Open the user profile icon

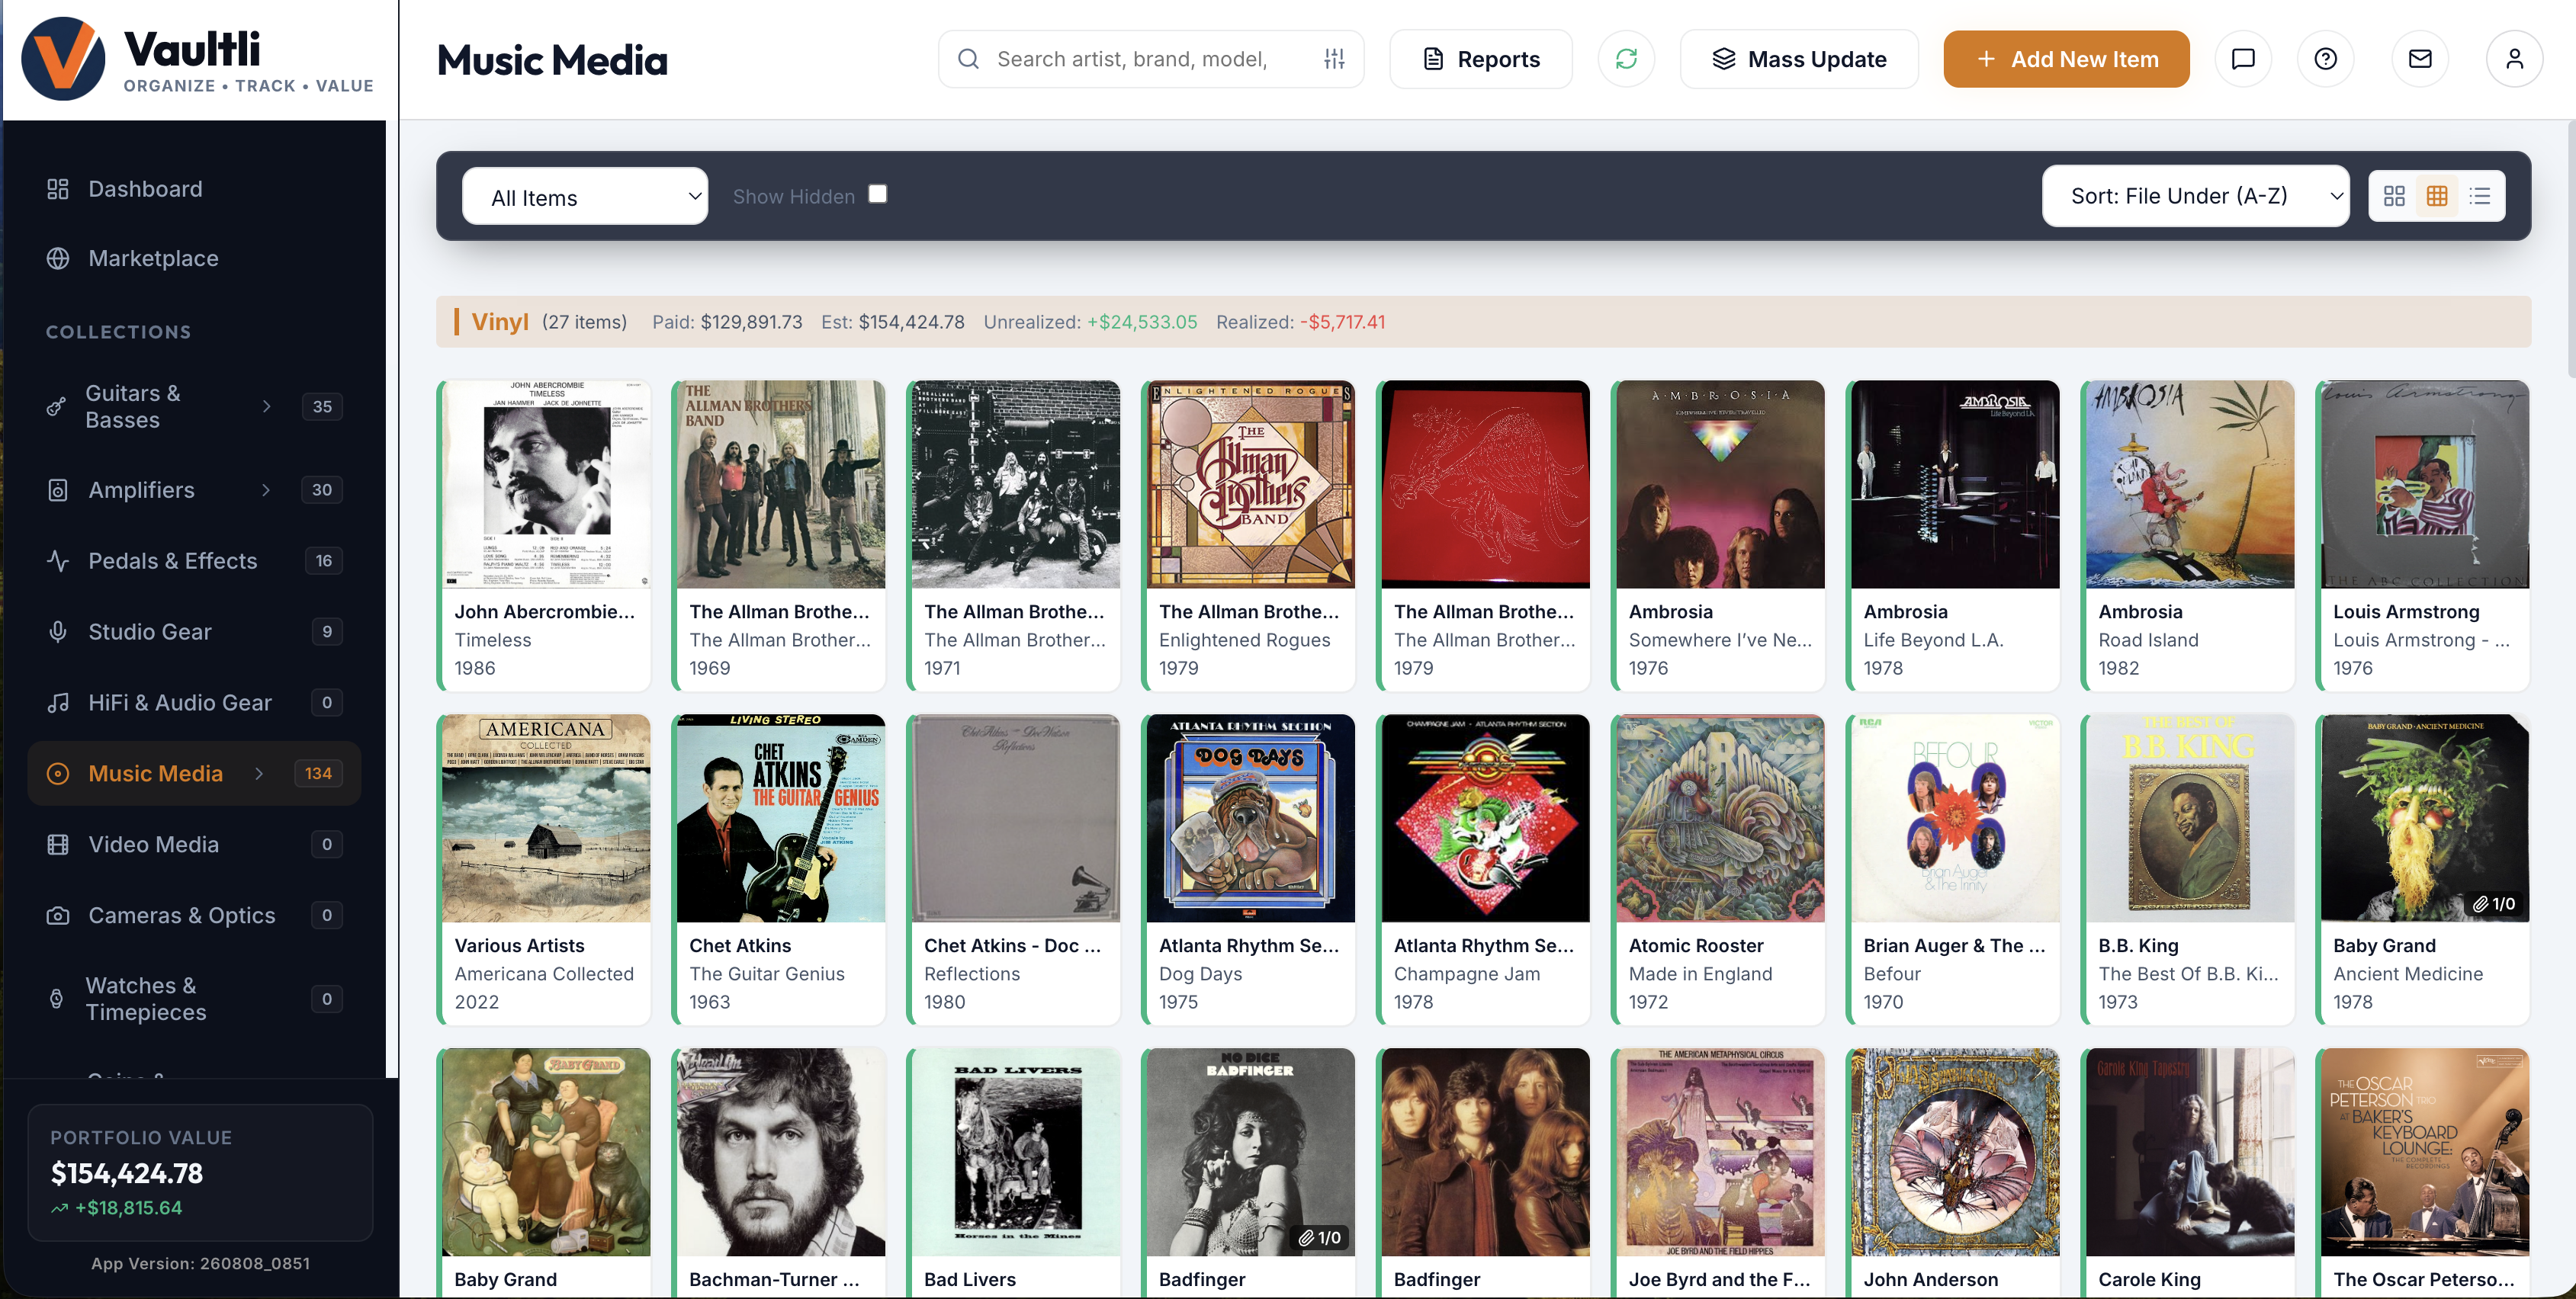(x=2514, y=59)
